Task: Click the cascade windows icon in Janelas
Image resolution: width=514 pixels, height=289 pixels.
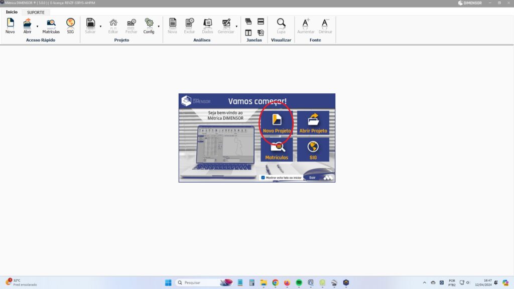Action: tap(248, 22)
